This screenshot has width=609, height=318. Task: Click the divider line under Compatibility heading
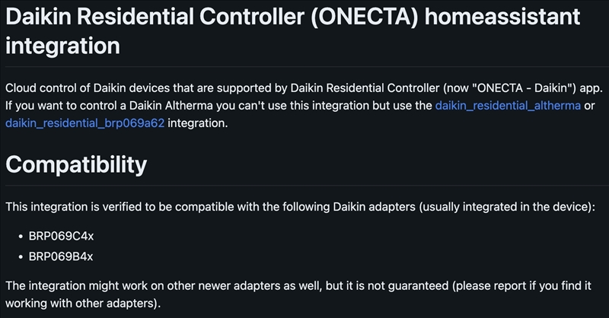(304, 184)
